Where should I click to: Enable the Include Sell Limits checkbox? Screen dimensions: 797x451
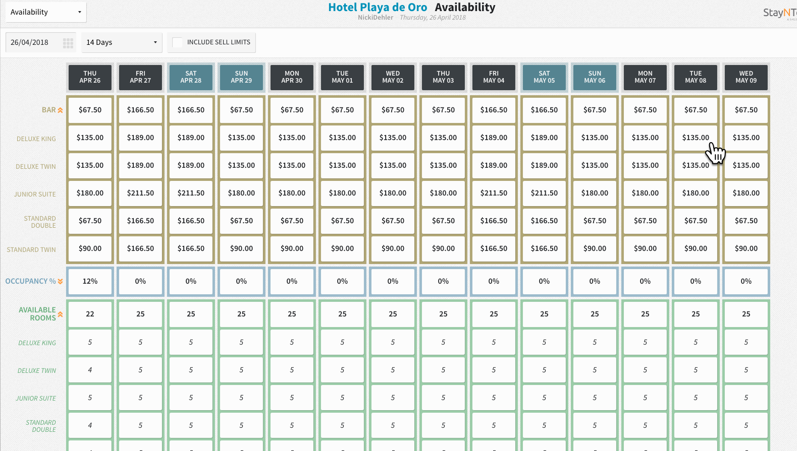(x=177, y=42)
